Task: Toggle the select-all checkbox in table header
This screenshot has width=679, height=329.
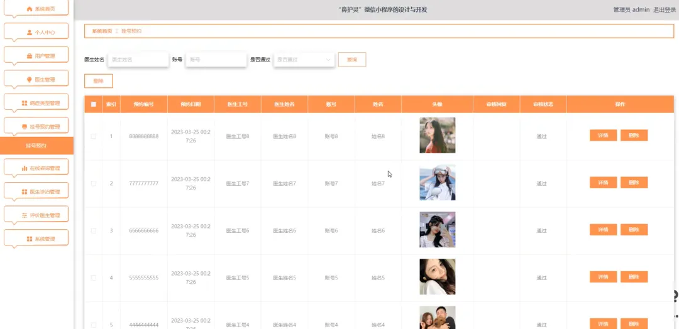Action: point(94,104)
